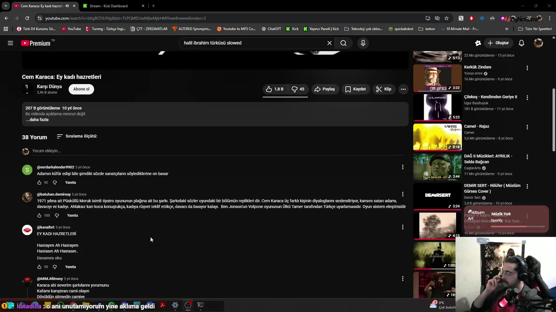Run search with magnifier button

coord(343,43)
